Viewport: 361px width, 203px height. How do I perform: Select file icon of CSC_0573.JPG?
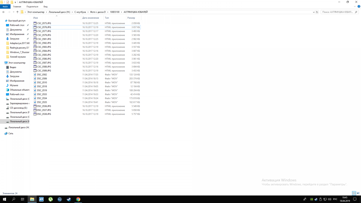35,23
